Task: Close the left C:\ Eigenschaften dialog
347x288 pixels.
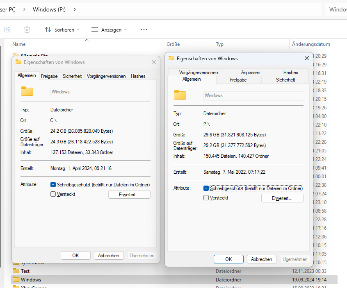Action: [154, 62]
